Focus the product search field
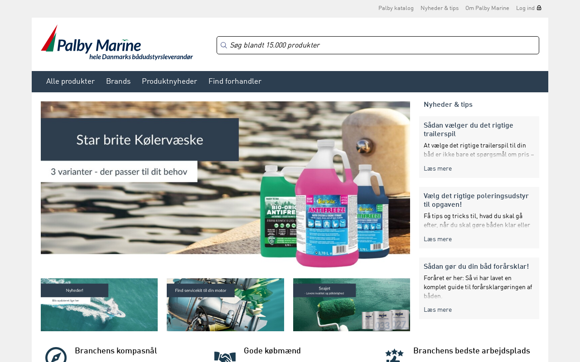Screen dimensions: 580x362 378,45
